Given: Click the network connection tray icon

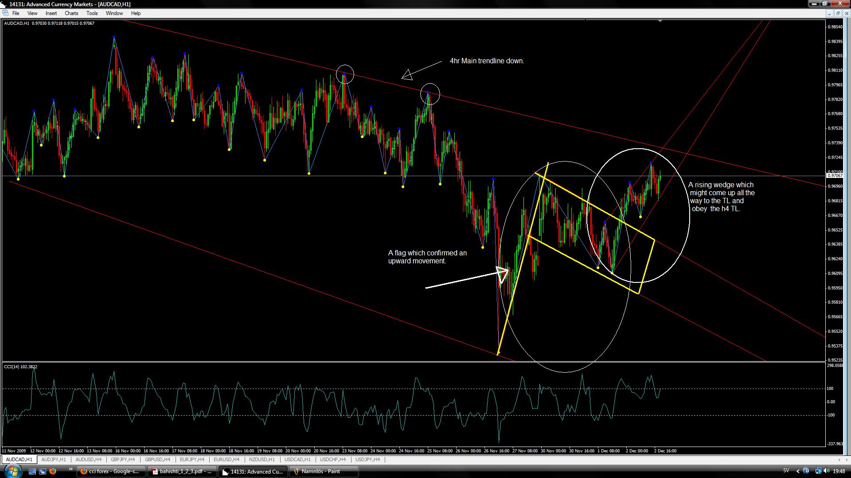Looking at the screenshot, I should click(x=818, y=471).
